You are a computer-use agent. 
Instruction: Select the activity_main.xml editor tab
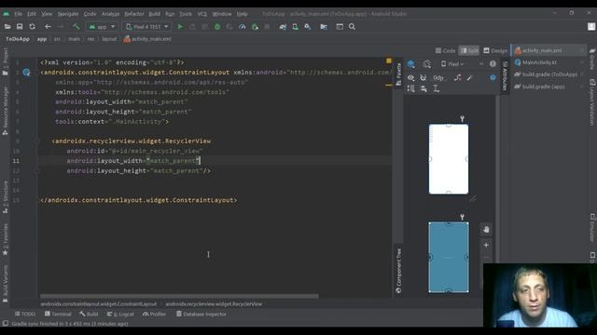point(548,50)
